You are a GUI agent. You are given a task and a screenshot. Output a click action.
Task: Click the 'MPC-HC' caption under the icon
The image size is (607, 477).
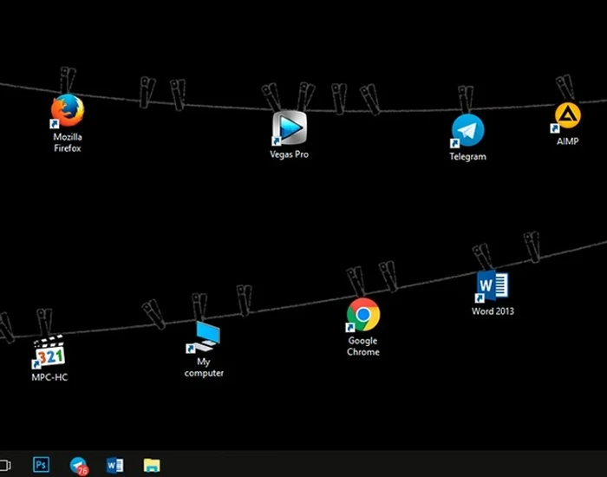click(49, 377)
